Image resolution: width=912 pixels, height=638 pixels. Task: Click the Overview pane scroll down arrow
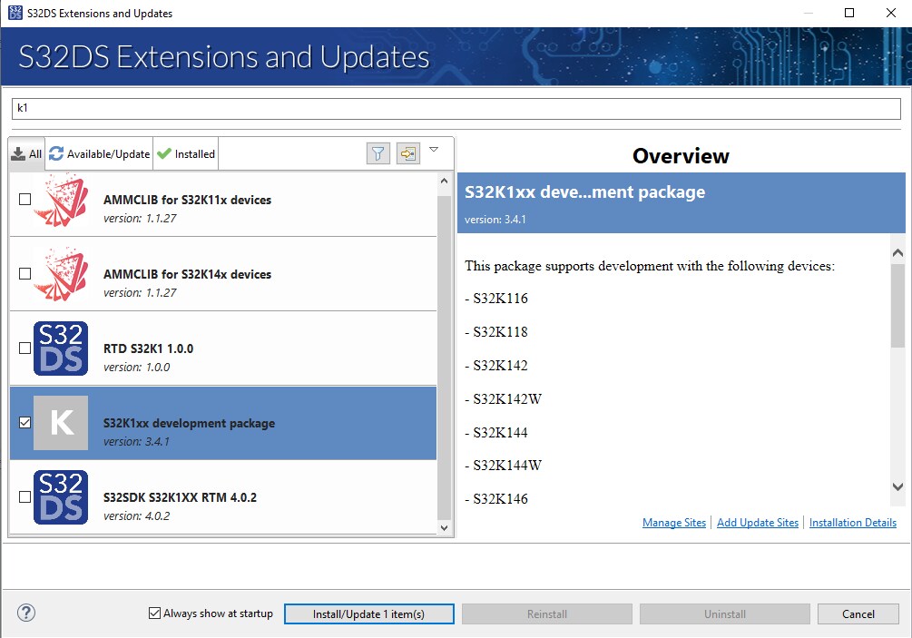coord(897,487)
